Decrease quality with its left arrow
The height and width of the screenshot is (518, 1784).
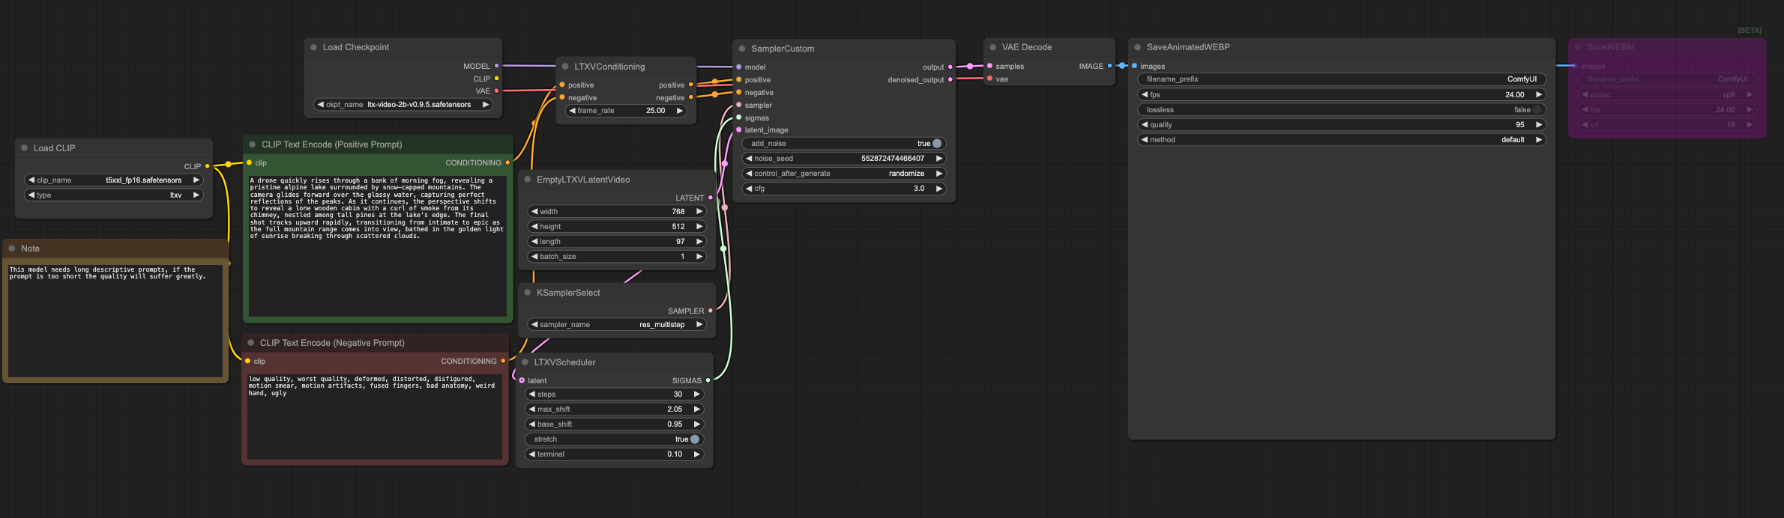click(1145, 125)
